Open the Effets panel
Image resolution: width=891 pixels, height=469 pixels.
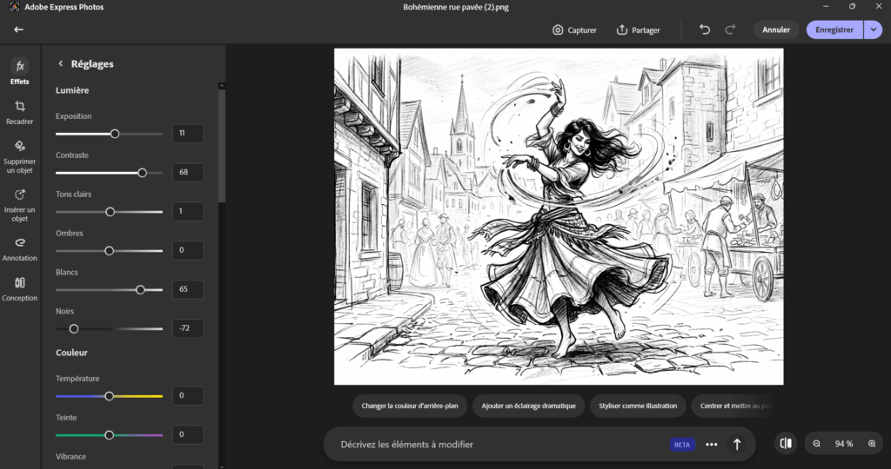tap(19, 71)
